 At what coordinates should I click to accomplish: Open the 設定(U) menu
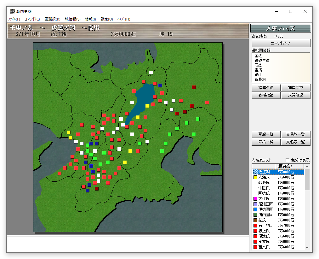pyautogui.click(x=107, y=19)
